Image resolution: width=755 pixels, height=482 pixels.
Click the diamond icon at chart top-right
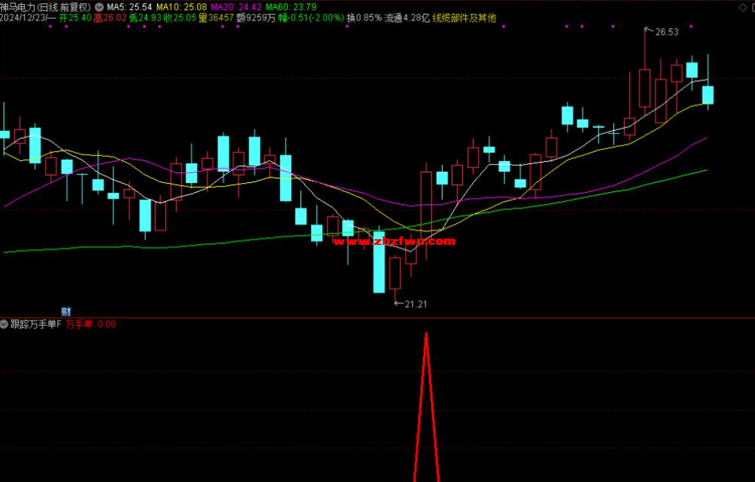coord(742,7)
